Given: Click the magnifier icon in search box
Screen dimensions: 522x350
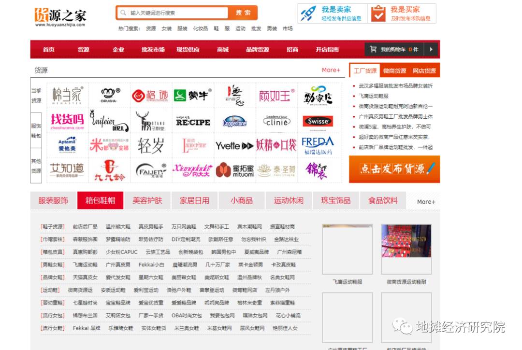Looking at the screenshot, I should coord(123,13).
